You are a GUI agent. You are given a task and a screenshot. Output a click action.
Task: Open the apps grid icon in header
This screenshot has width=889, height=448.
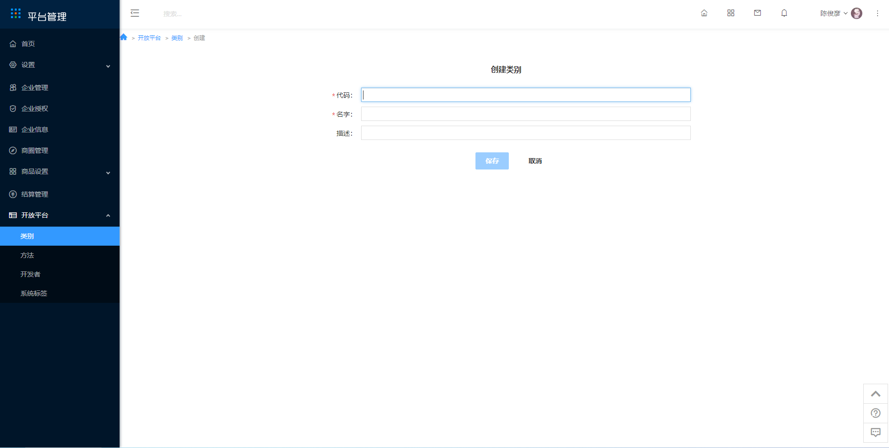click(731, 13)
